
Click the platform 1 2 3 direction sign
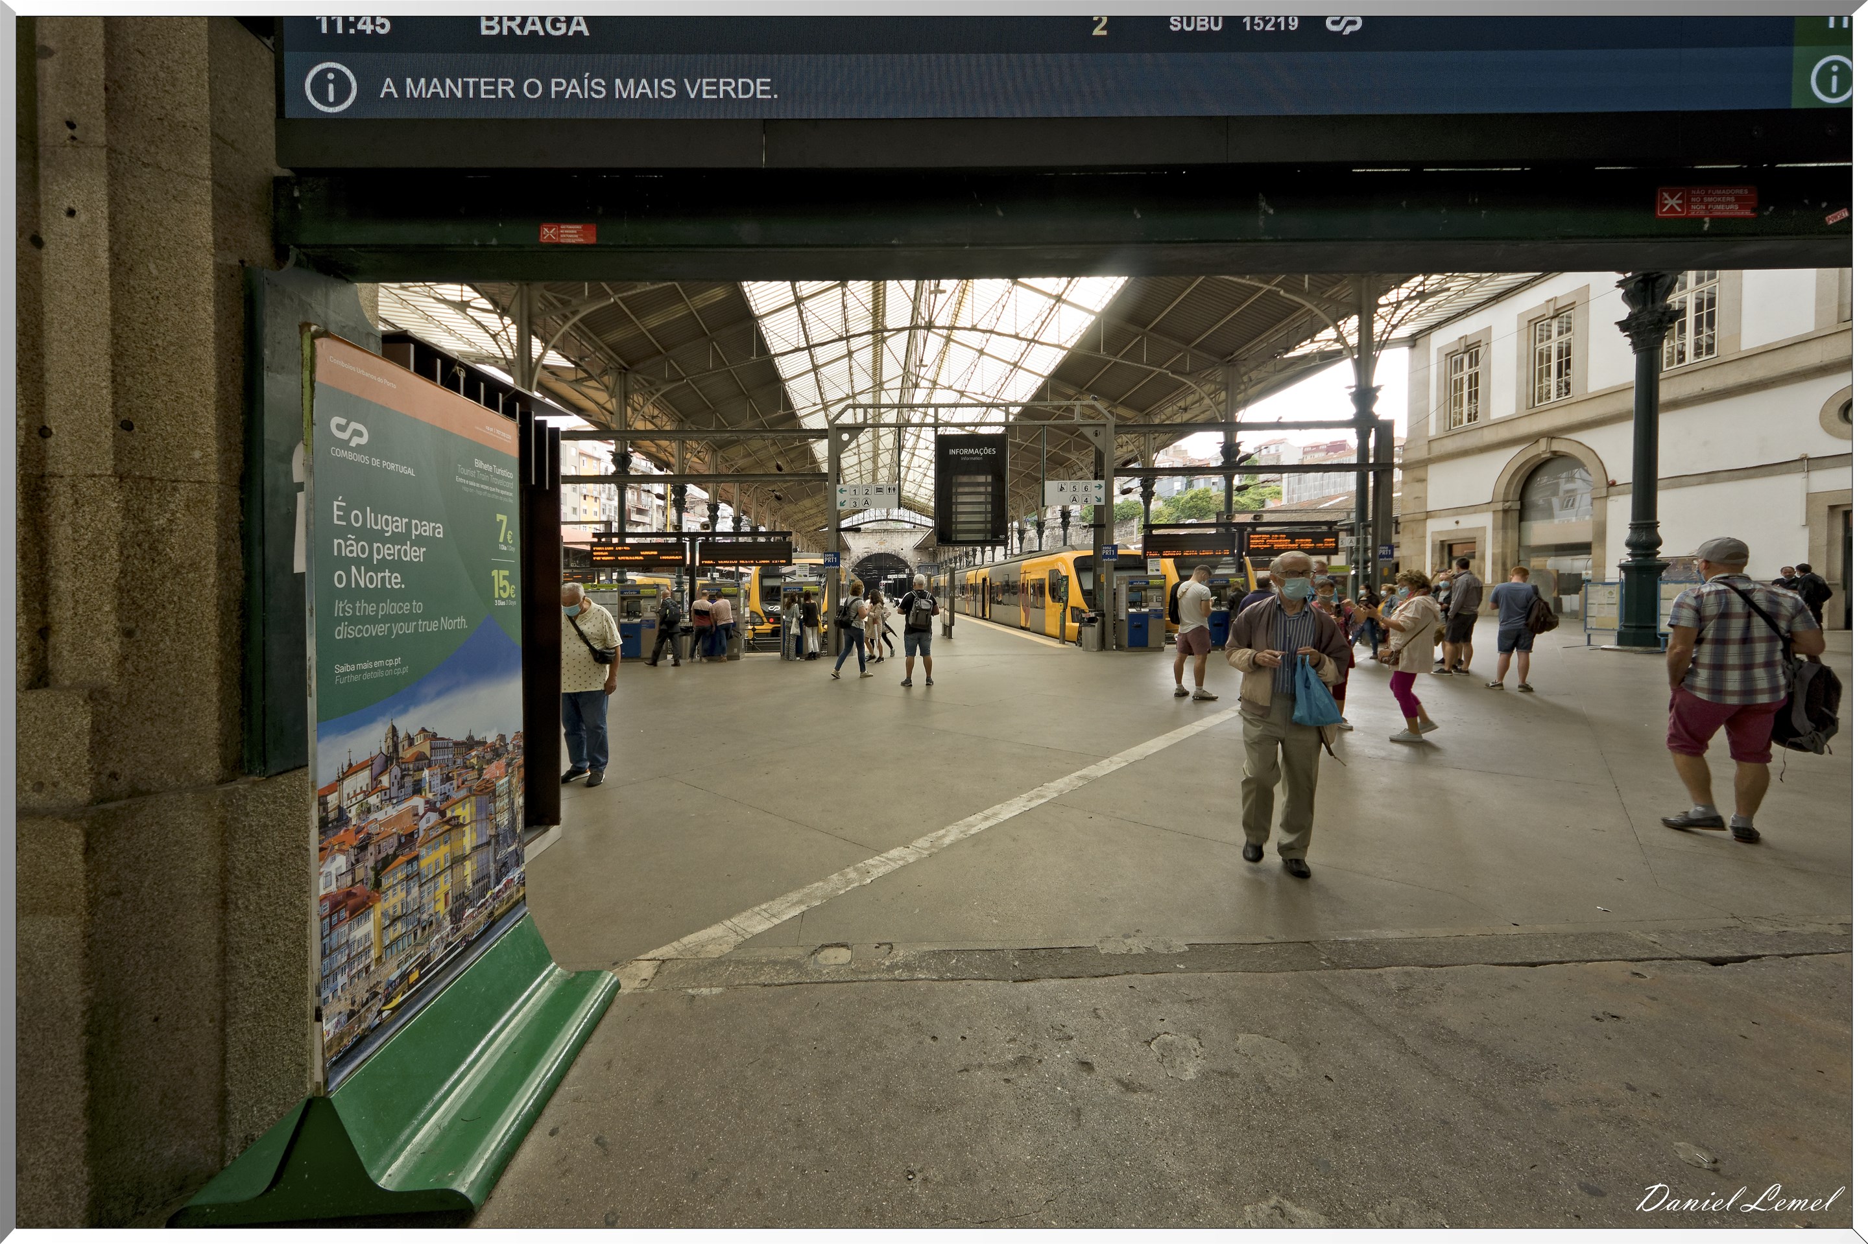(x=867, y=496)
